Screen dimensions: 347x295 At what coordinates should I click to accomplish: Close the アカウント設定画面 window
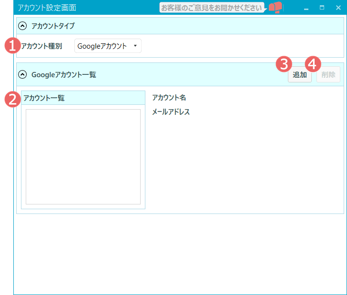point(338,8)
